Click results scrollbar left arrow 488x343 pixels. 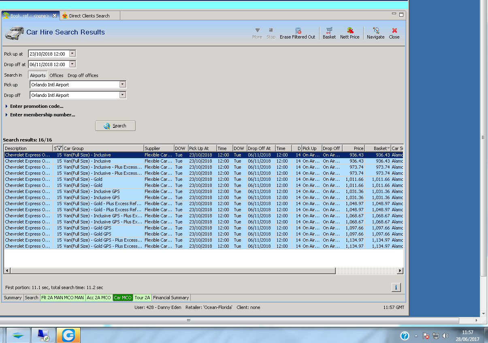7,271
